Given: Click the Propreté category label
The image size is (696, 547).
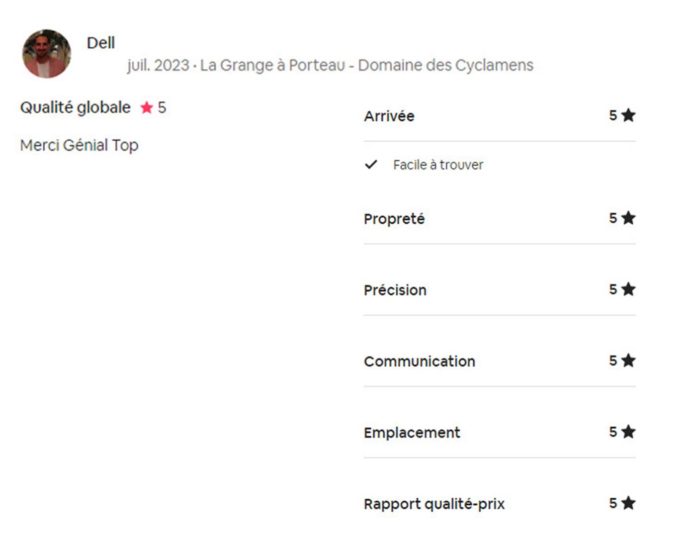Looking at the screenshot, I should pos(394,219).
